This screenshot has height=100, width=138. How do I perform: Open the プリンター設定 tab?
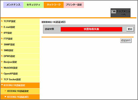[74, 5]
